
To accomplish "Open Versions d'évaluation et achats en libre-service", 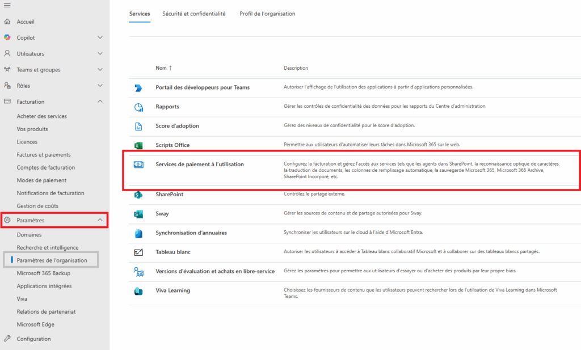I will tap(215, 272).
